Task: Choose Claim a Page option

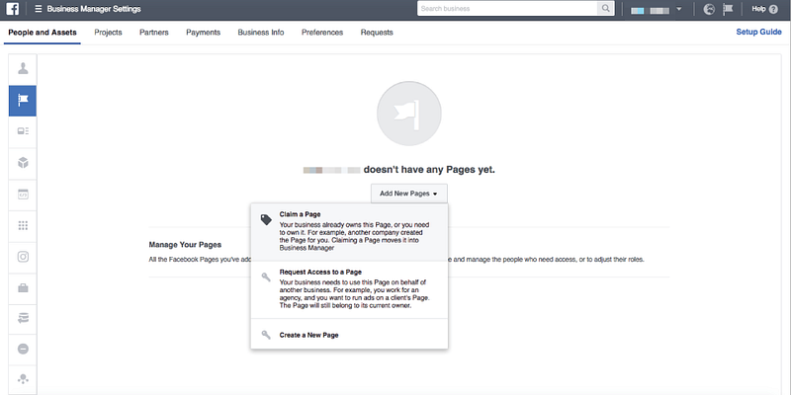Action: (349, 232)
